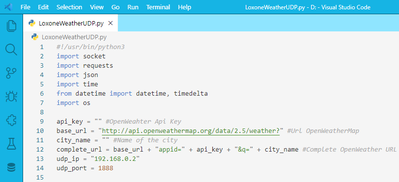Click the "appid=" string on line 12
399x182 pixels.
170,150
